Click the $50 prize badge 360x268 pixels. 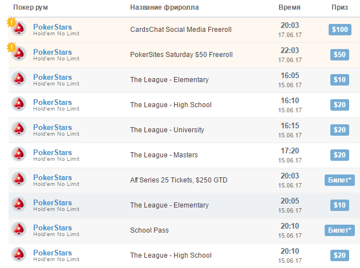pyautogui.click(x=339, y=55)
